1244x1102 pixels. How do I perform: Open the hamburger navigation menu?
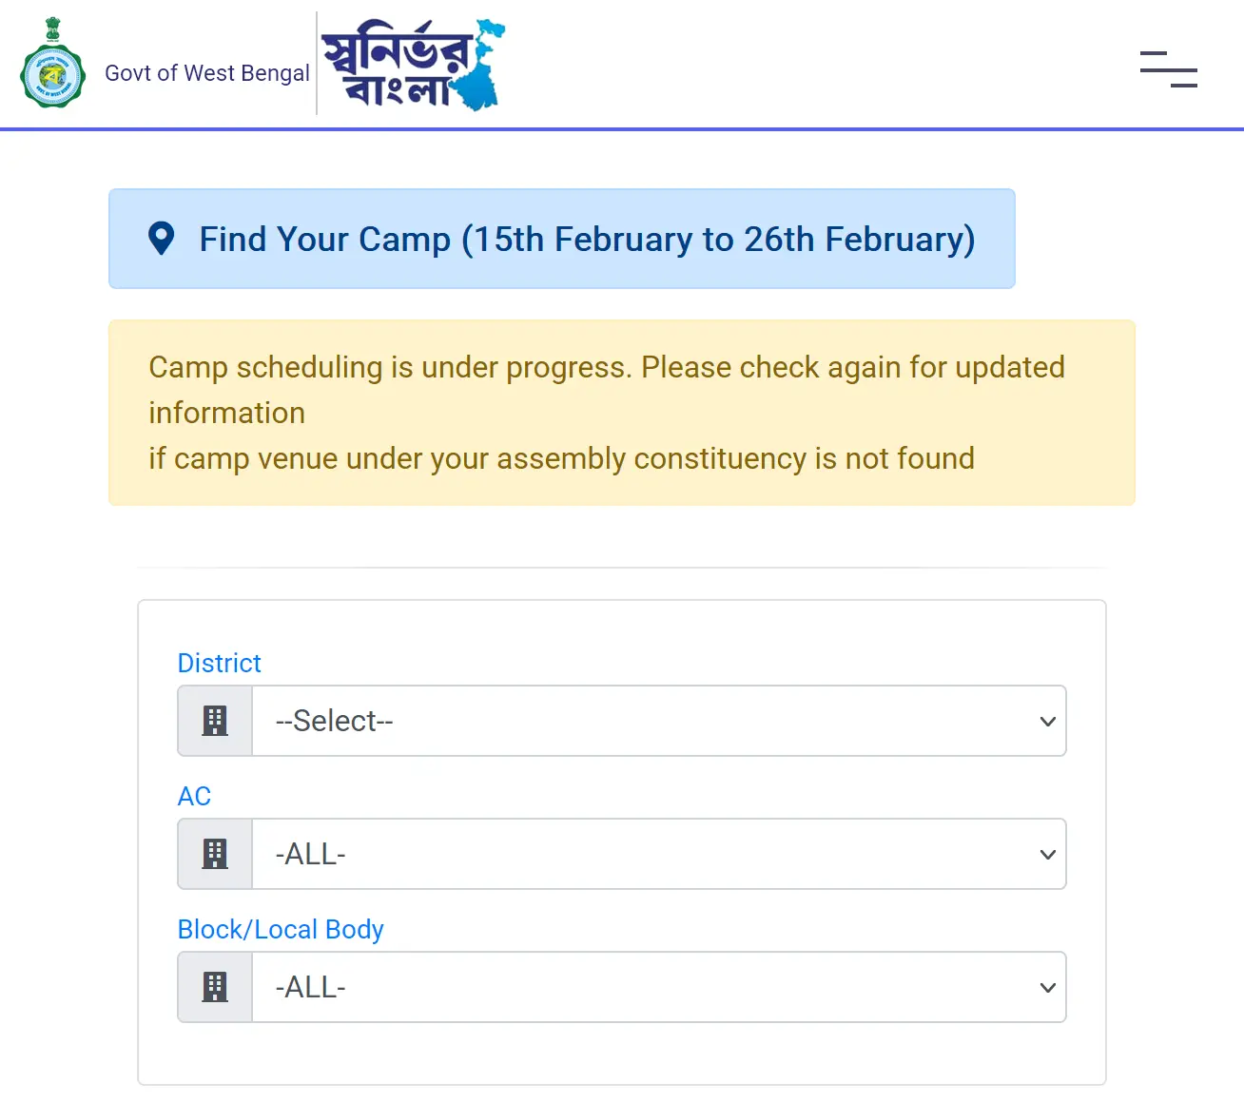1168,69
